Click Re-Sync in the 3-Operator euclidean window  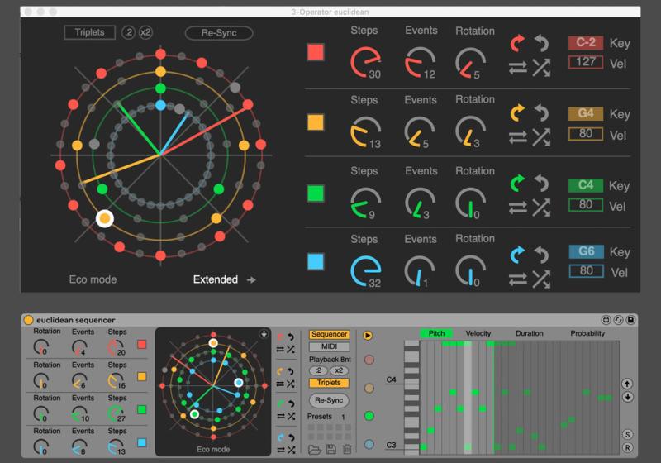219,33
